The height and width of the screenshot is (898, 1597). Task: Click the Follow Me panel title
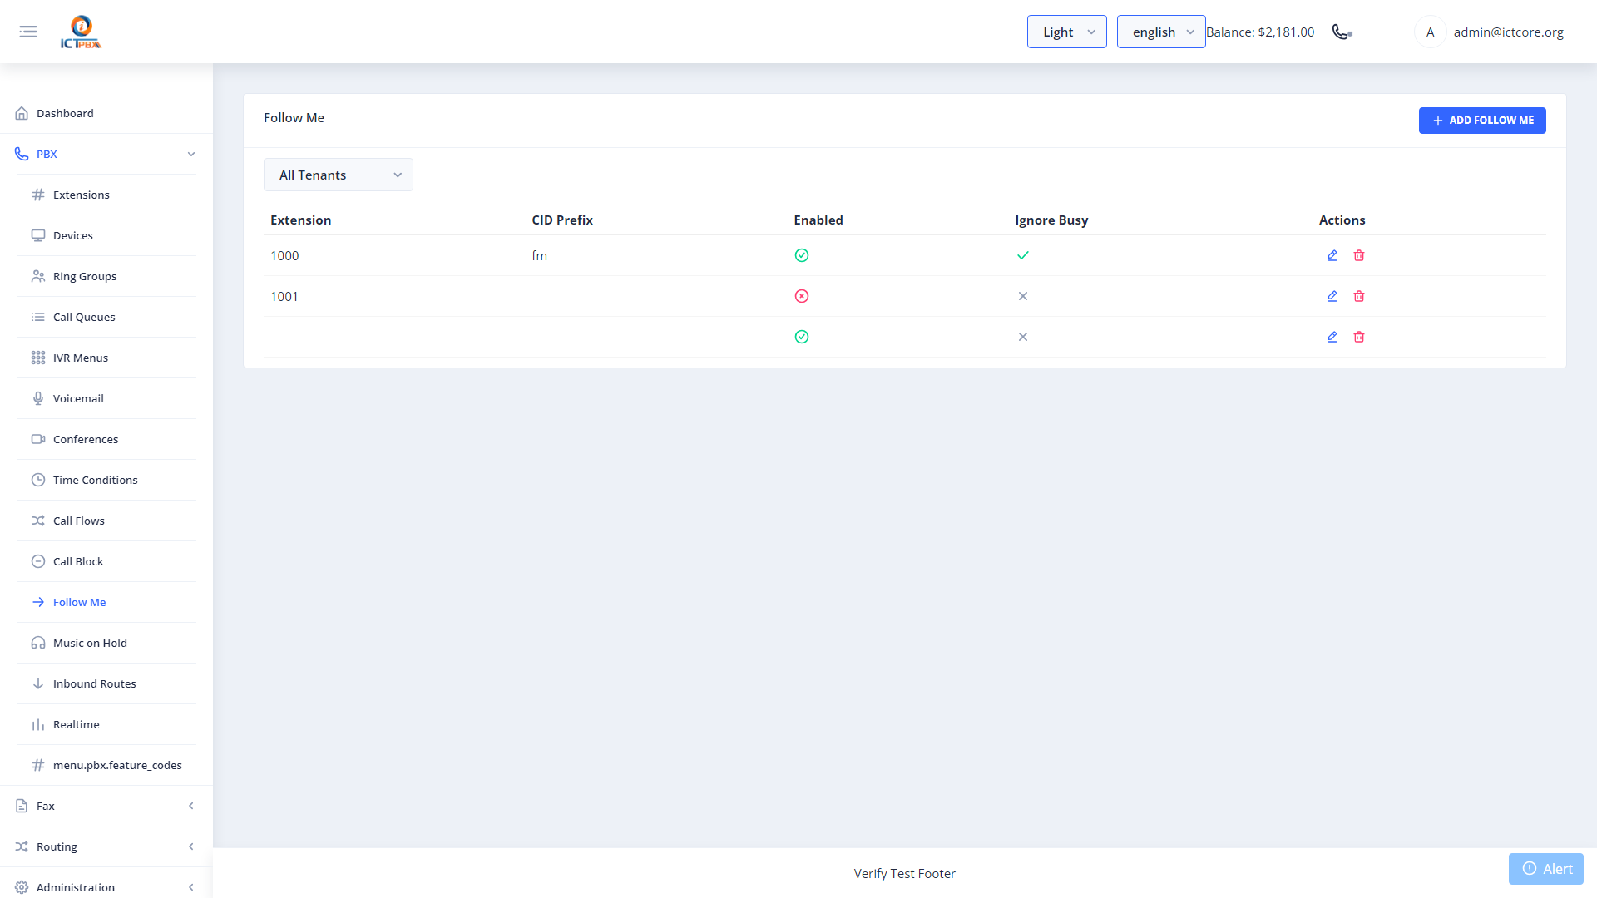pos(294,118)
